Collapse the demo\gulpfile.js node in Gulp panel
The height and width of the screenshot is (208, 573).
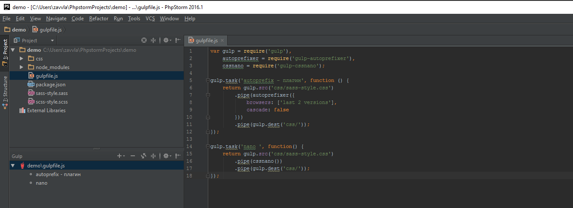[x=13, y=166]
